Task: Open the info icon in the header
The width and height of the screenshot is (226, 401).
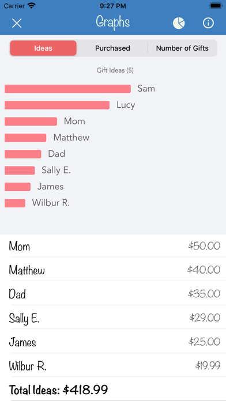Action: (x=208, y=23)
